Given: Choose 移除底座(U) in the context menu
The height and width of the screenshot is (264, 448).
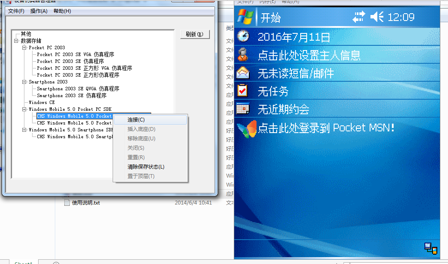Looking at the screenshot, I should 150,139.
